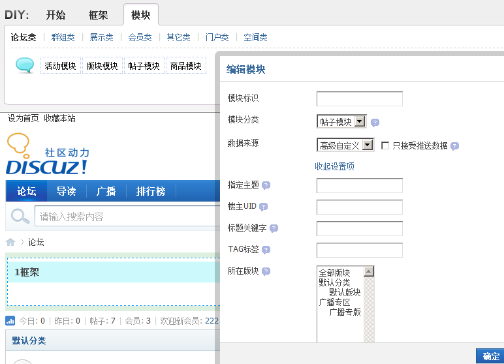
Task: Click the 确定 button
Action: point(490,356)
